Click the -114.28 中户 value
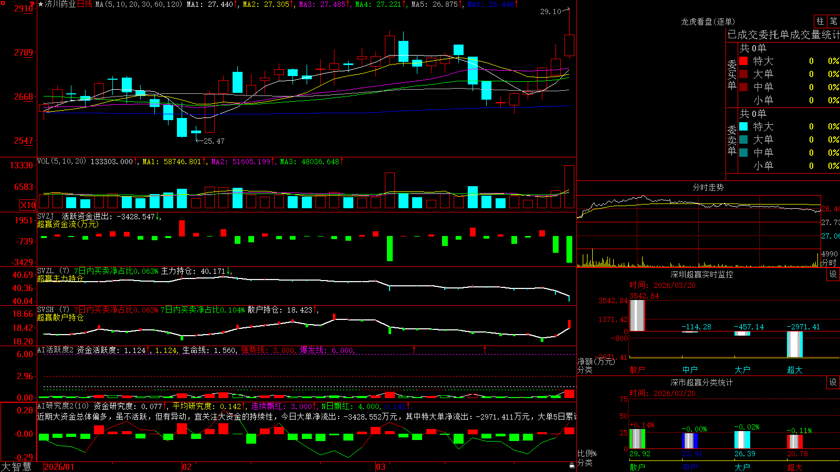The image size is (840, 472). [696, 327]
